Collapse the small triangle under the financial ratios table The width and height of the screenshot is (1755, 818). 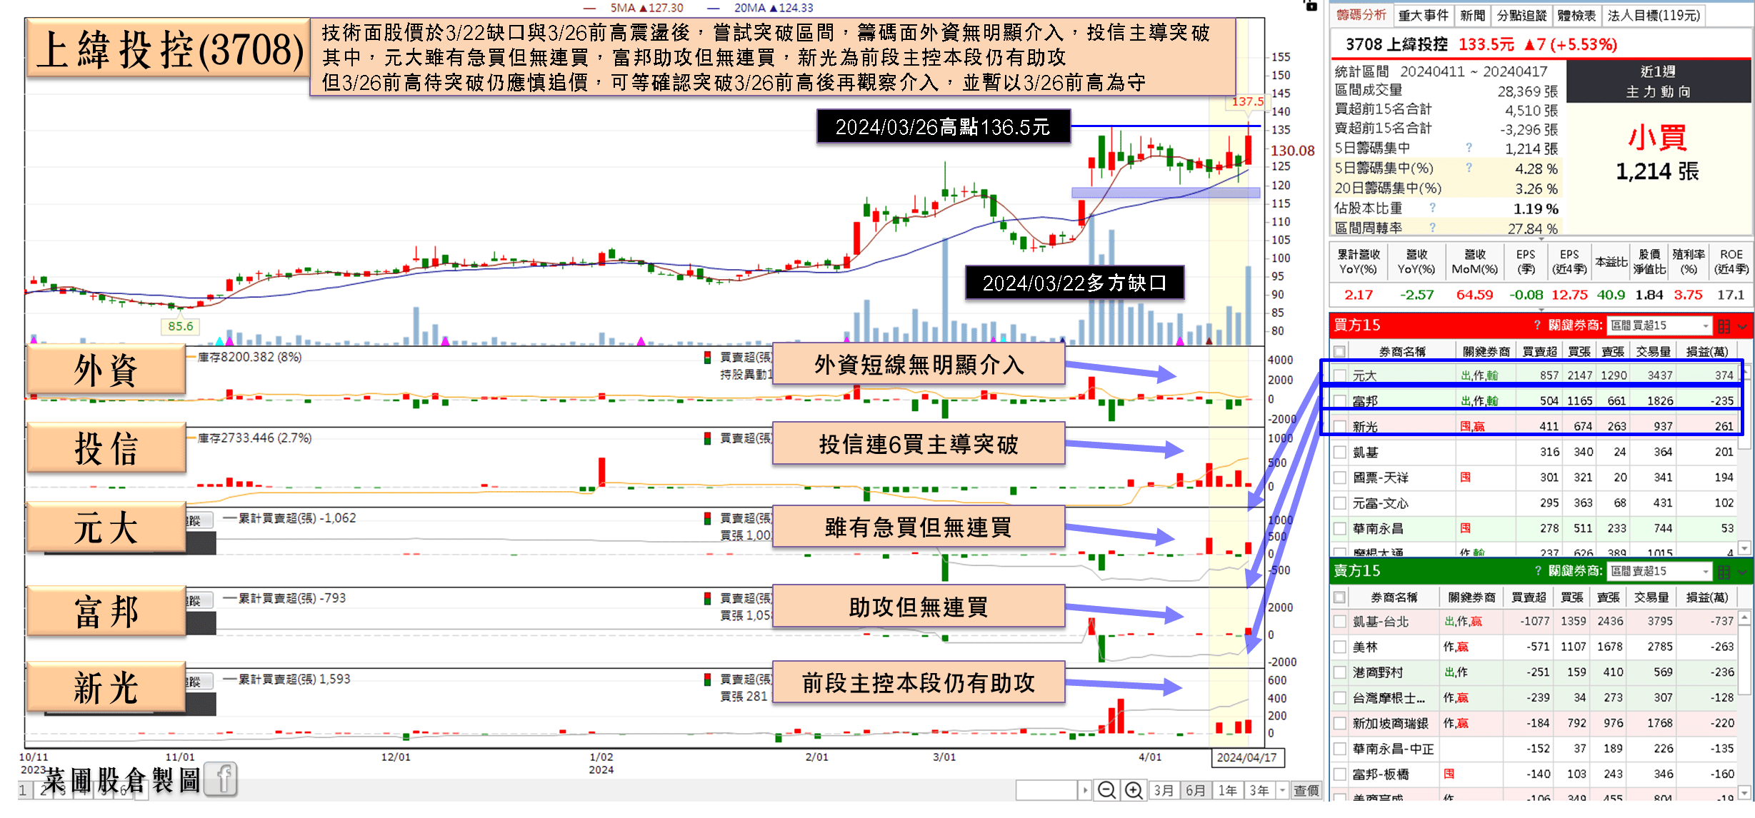tap(1541, 310)
